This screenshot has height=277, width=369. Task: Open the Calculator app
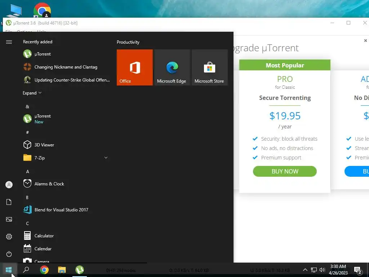[x=66, y=236]
